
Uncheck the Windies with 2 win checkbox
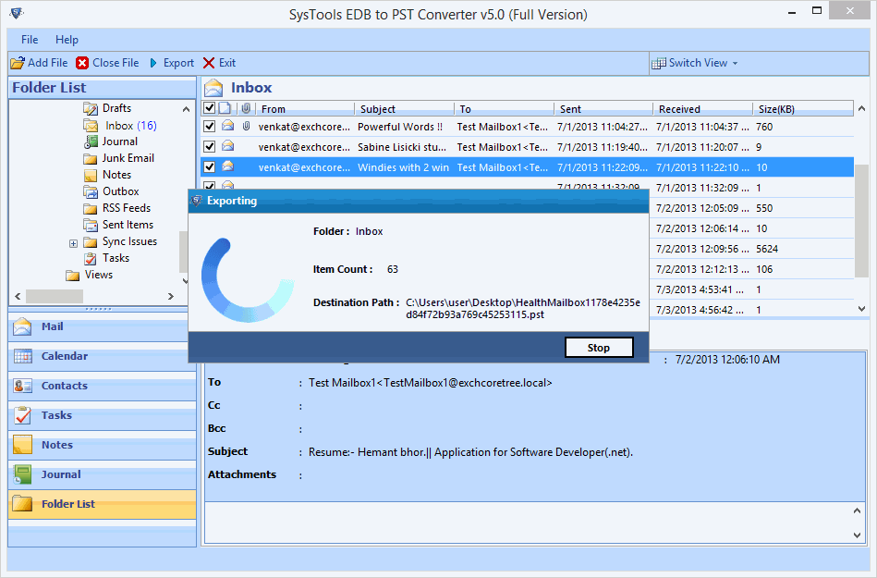[x=209, y=166]
